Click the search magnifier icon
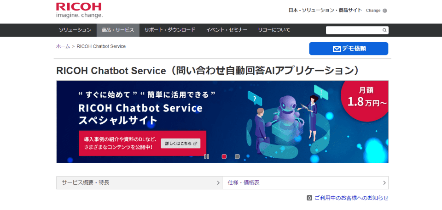 pos(384,30)
